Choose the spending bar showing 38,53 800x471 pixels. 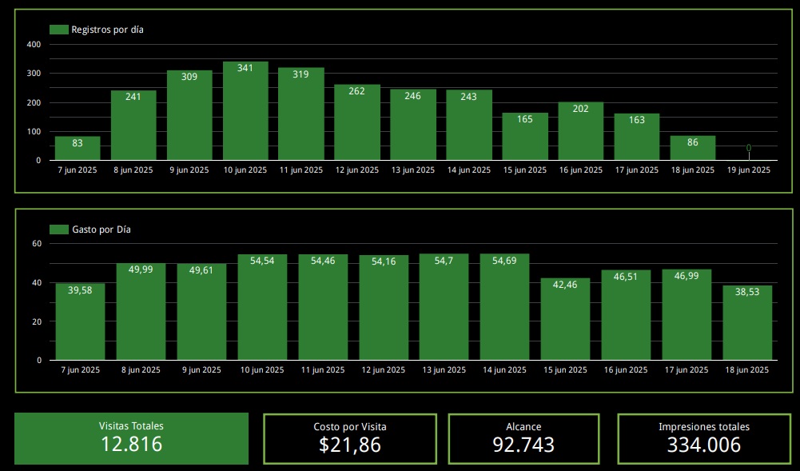[x=747, y=323]
